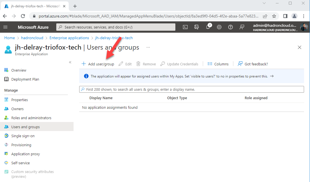Close the Users and groups blade
Screen dimensions: 310x182
coord(300,47)
